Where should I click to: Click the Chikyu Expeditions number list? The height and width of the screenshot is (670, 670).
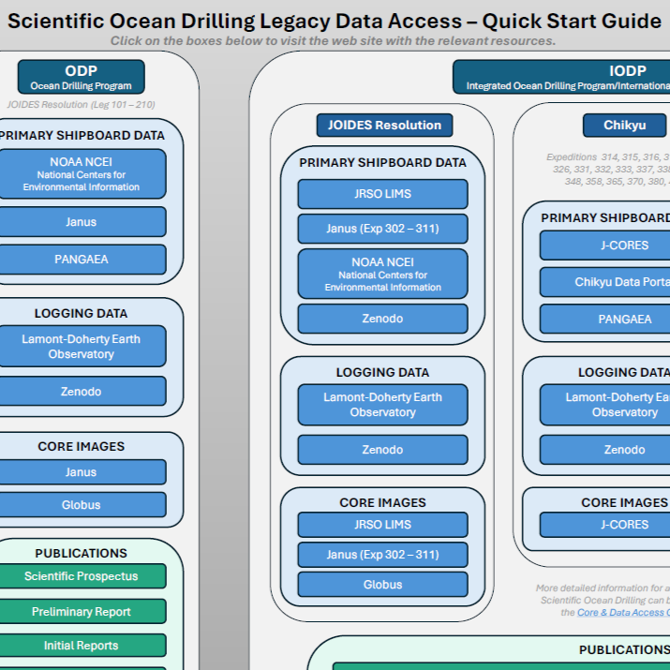click(608, 170)
